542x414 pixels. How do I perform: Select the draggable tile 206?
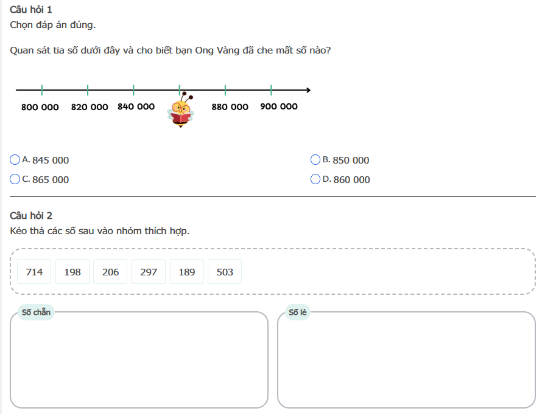coord(110,272)
